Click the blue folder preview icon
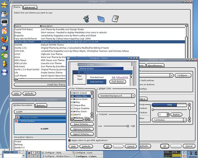 (x=101, y=19)
